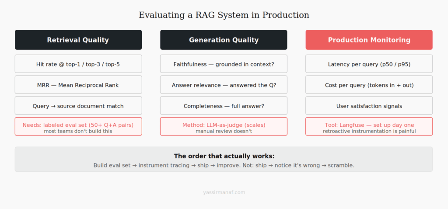448x209 pixels.
Task: Open the yassirmanaf.com link
Action: [224, 192]
